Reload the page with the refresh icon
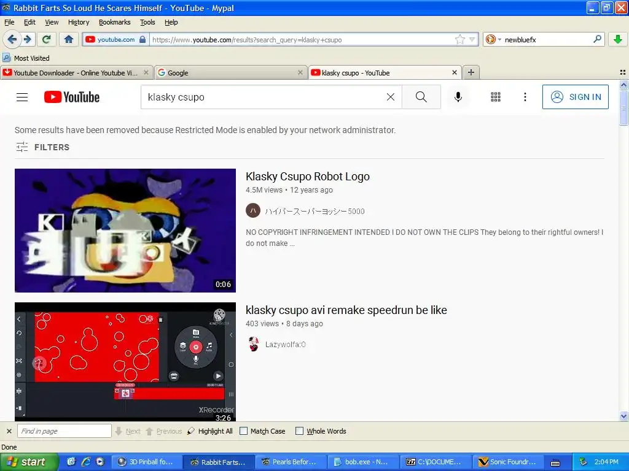The height and width of the screenshot is (471, 629). point(47,39)
